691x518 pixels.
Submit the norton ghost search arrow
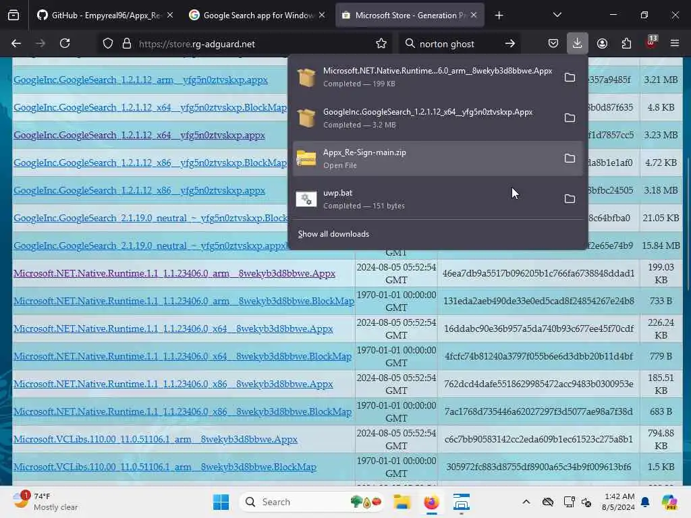tap(510, 44)
